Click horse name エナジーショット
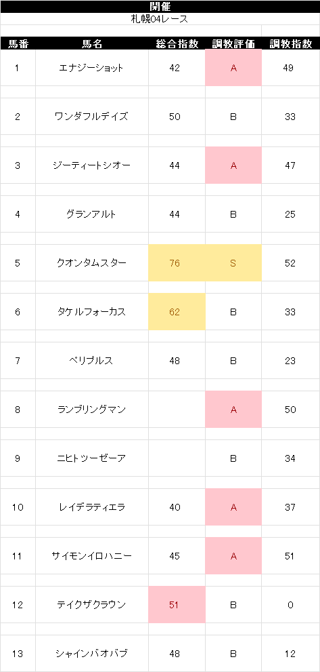The height and width of the screenshot is (672, 320). click(91, 68)
